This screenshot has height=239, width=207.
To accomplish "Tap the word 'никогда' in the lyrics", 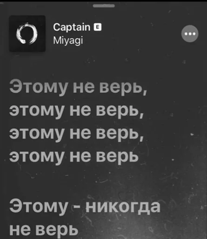I will click(x=123, y=207).
